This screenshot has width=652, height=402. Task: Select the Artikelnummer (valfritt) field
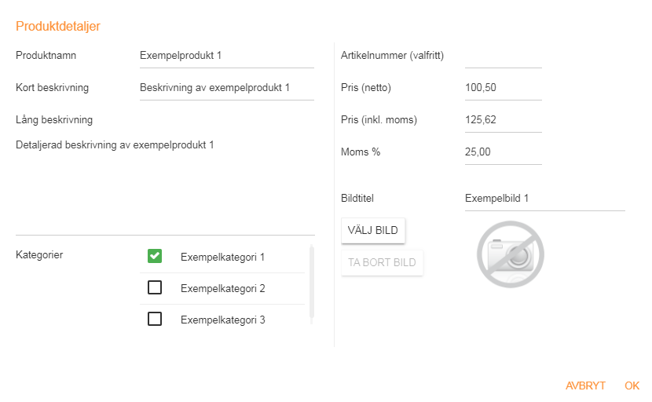(x=503, y=56)
